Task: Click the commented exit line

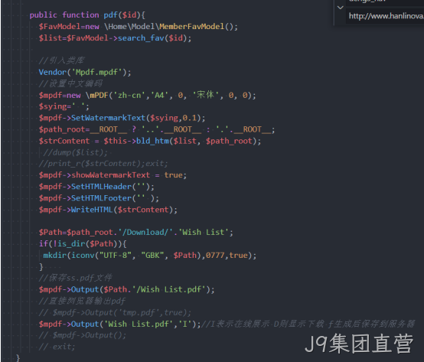Action: click(x=57, y=347)
